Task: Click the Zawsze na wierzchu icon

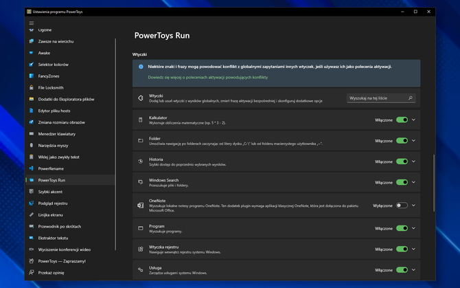Action: pyautogui.click(x=32, y=41)
